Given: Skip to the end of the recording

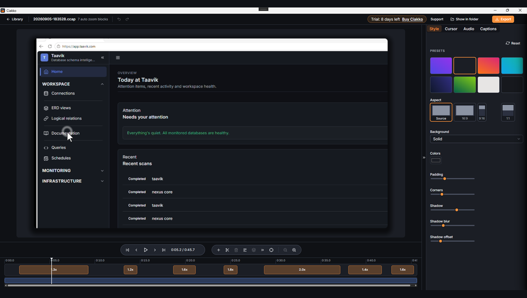Looking at the screenshot, I should point(164,250).
